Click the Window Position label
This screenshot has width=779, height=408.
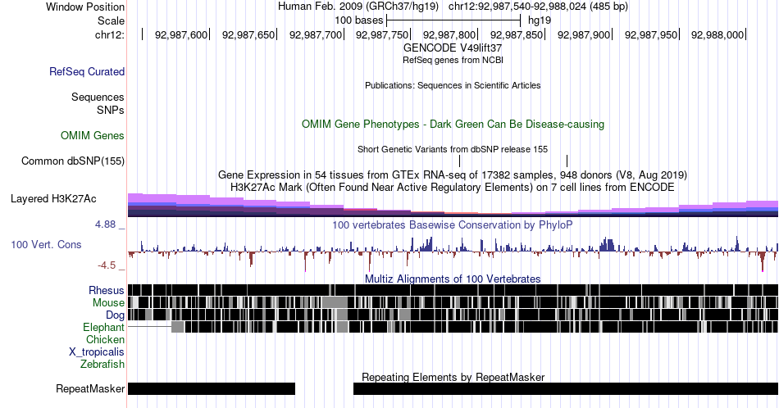point(85,7)
